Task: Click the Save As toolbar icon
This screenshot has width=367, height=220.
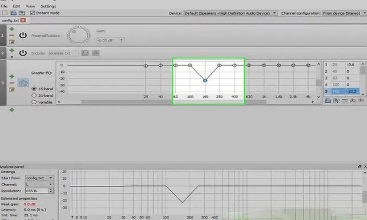Action: coord(22,13)
